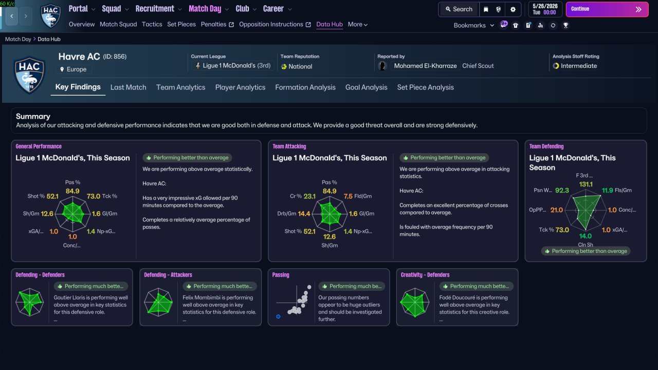Open the Team Attacking card heading
658x370 pixels.
click(x=289, y=146)
